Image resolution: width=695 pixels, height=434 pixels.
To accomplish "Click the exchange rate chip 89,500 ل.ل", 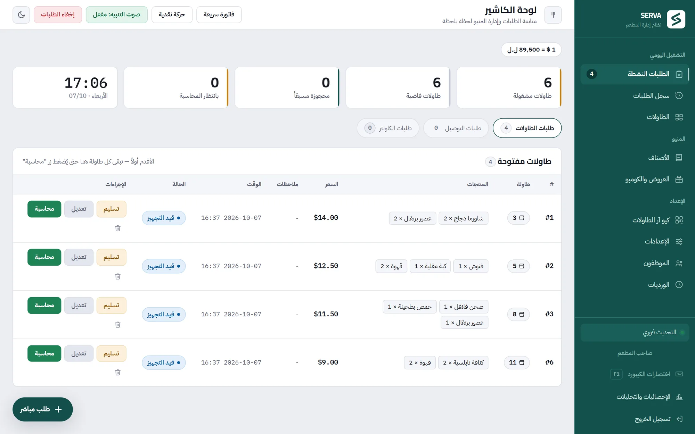I will pos(531,50).
